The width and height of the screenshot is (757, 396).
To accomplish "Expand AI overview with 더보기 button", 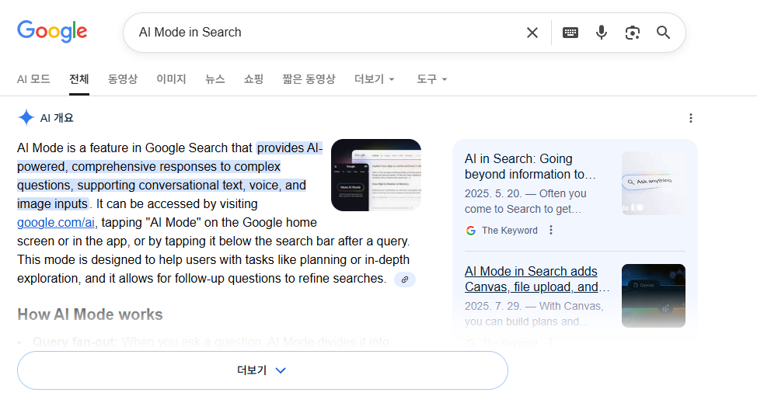I will pyautogui.click(x=263, y=370).
